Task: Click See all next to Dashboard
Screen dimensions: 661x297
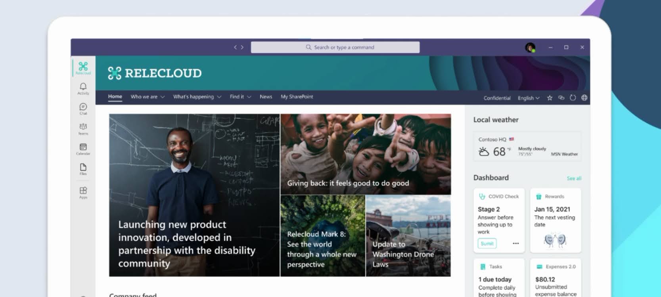Action: coord(574,178)
